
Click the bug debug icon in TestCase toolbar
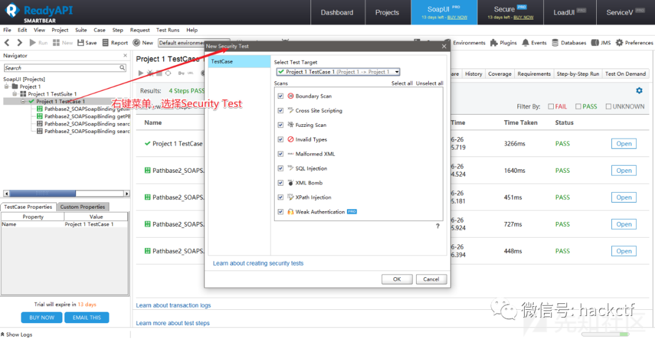tap(150, 73)
